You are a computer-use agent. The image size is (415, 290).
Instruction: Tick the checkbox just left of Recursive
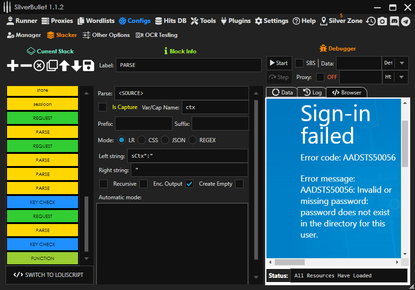[103, 183]
